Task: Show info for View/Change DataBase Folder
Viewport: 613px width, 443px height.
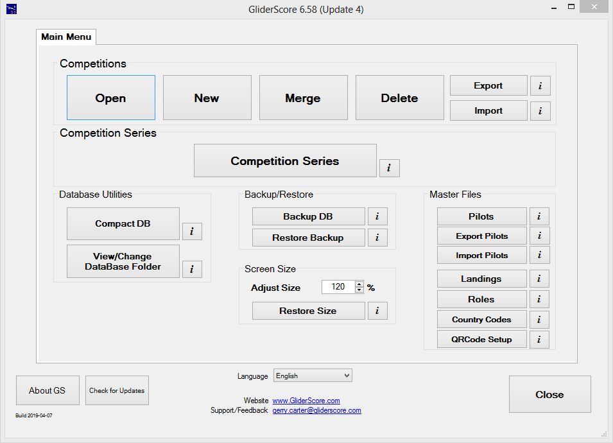Action: point(192,269)
